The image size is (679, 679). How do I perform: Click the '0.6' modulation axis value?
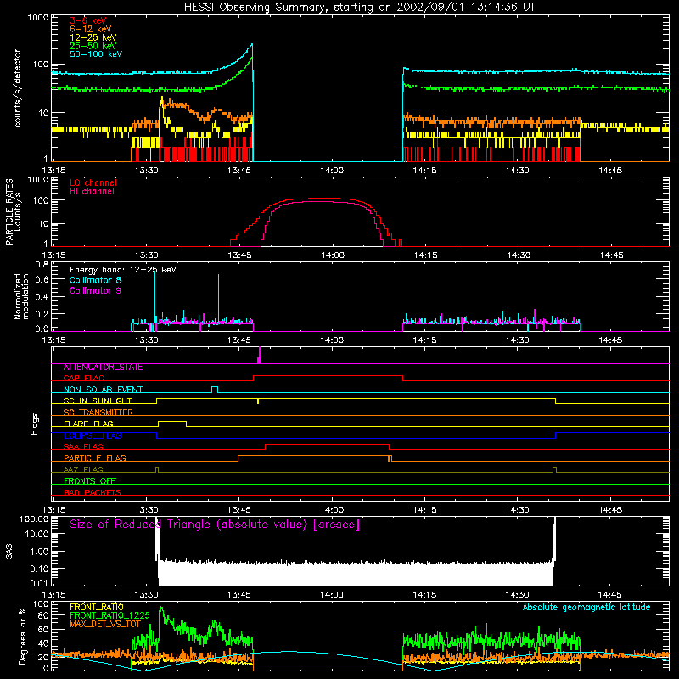[x=42, y=280]
